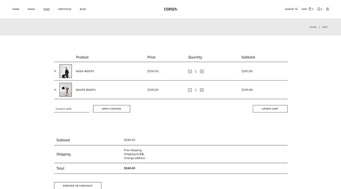Open the Shop menu
This screenshot has height=189, width=341.
click(x=46, y=9)
